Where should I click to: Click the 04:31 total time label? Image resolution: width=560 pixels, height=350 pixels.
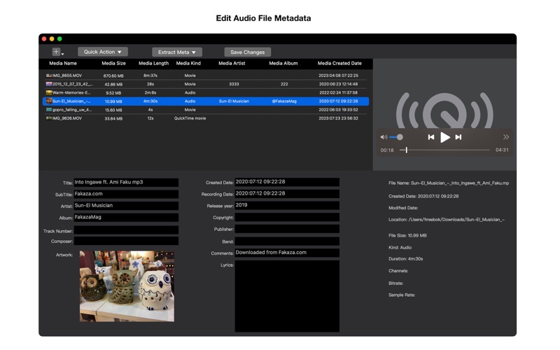[x=502, y=150]
